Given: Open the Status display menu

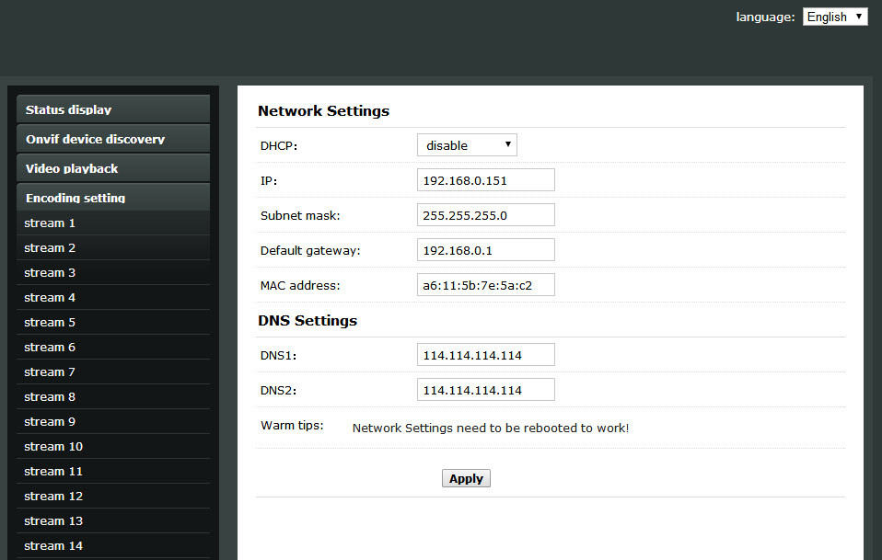Looking at the screenshot, I should point(113,109).
